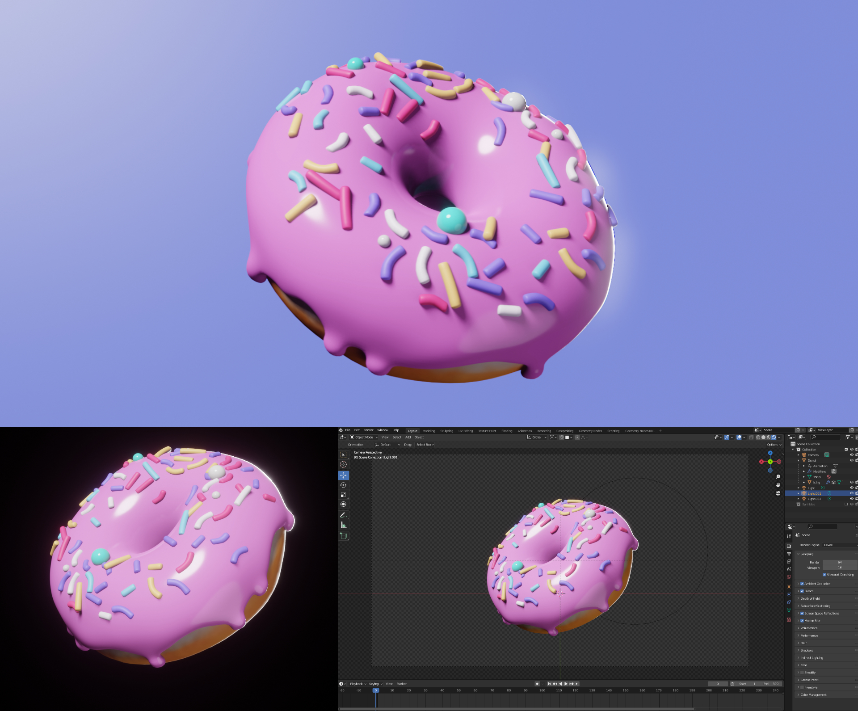Select the Add Cube tool
Screen dimensions: 858x711
(343, 536)
